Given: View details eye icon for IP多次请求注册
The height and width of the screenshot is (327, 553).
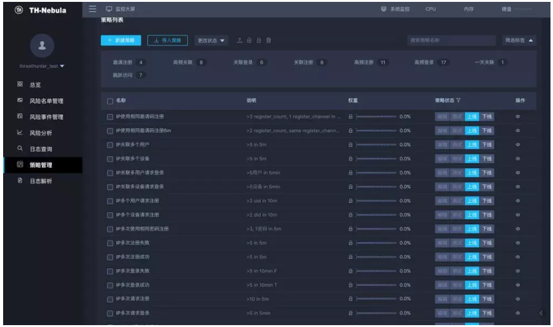Looking at the screenshot, I should [x=518, y=299].
